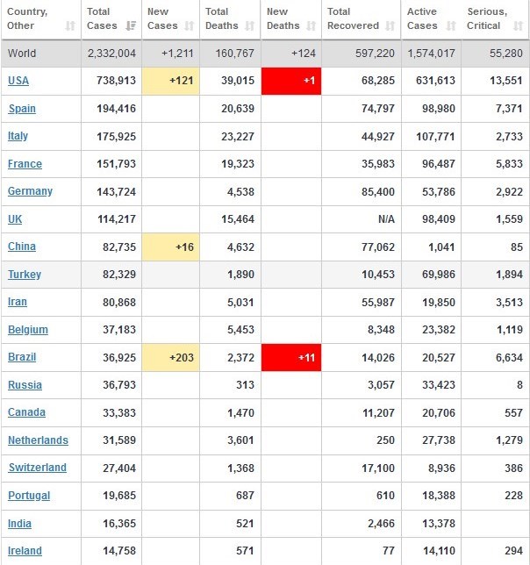Visit the Switzerland country link

coord(37,468)
